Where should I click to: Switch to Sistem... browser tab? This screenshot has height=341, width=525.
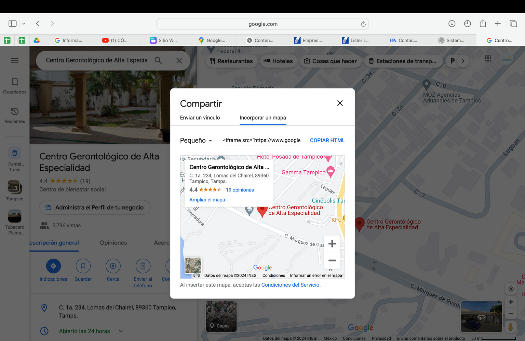452,40
